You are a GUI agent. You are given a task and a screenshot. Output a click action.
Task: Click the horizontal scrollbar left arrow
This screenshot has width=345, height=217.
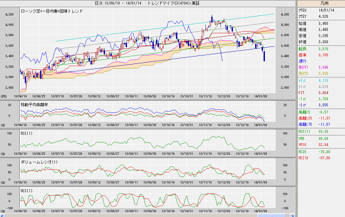coord(3,215)
